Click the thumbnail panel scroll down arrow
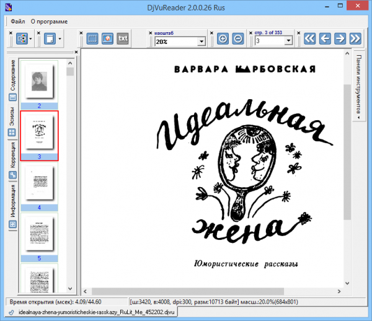 70,289
